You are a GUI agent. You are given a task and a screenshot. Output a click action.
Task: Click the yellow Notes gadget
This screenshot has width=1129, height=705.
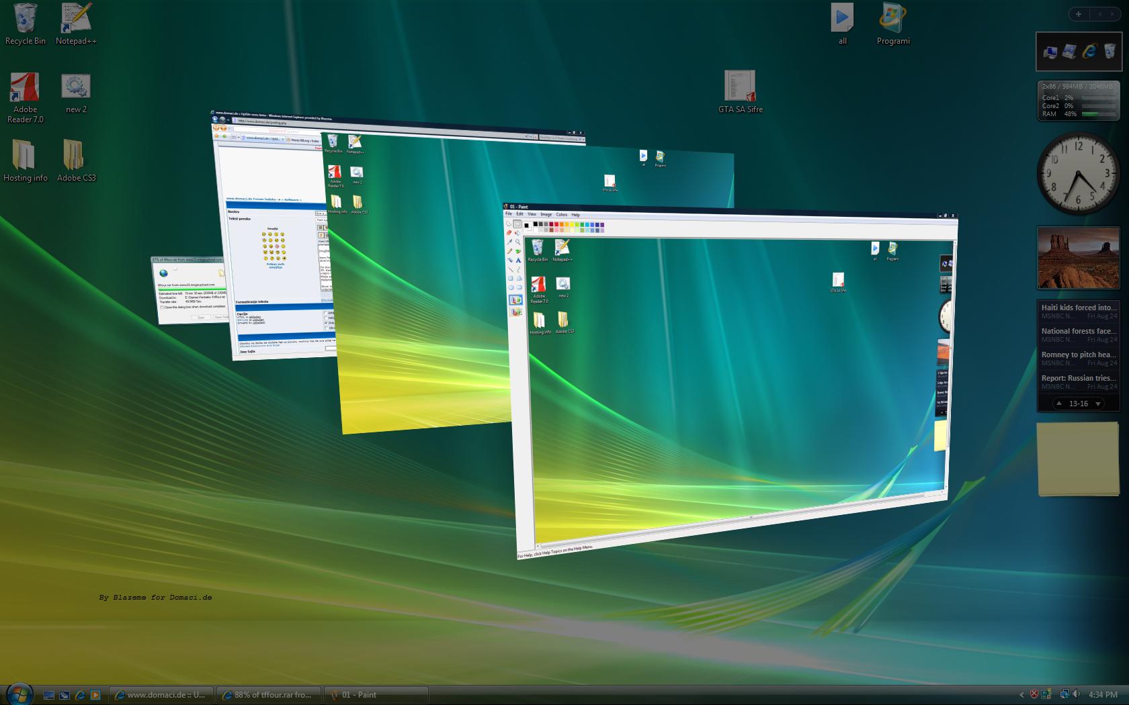(1078, 459)
